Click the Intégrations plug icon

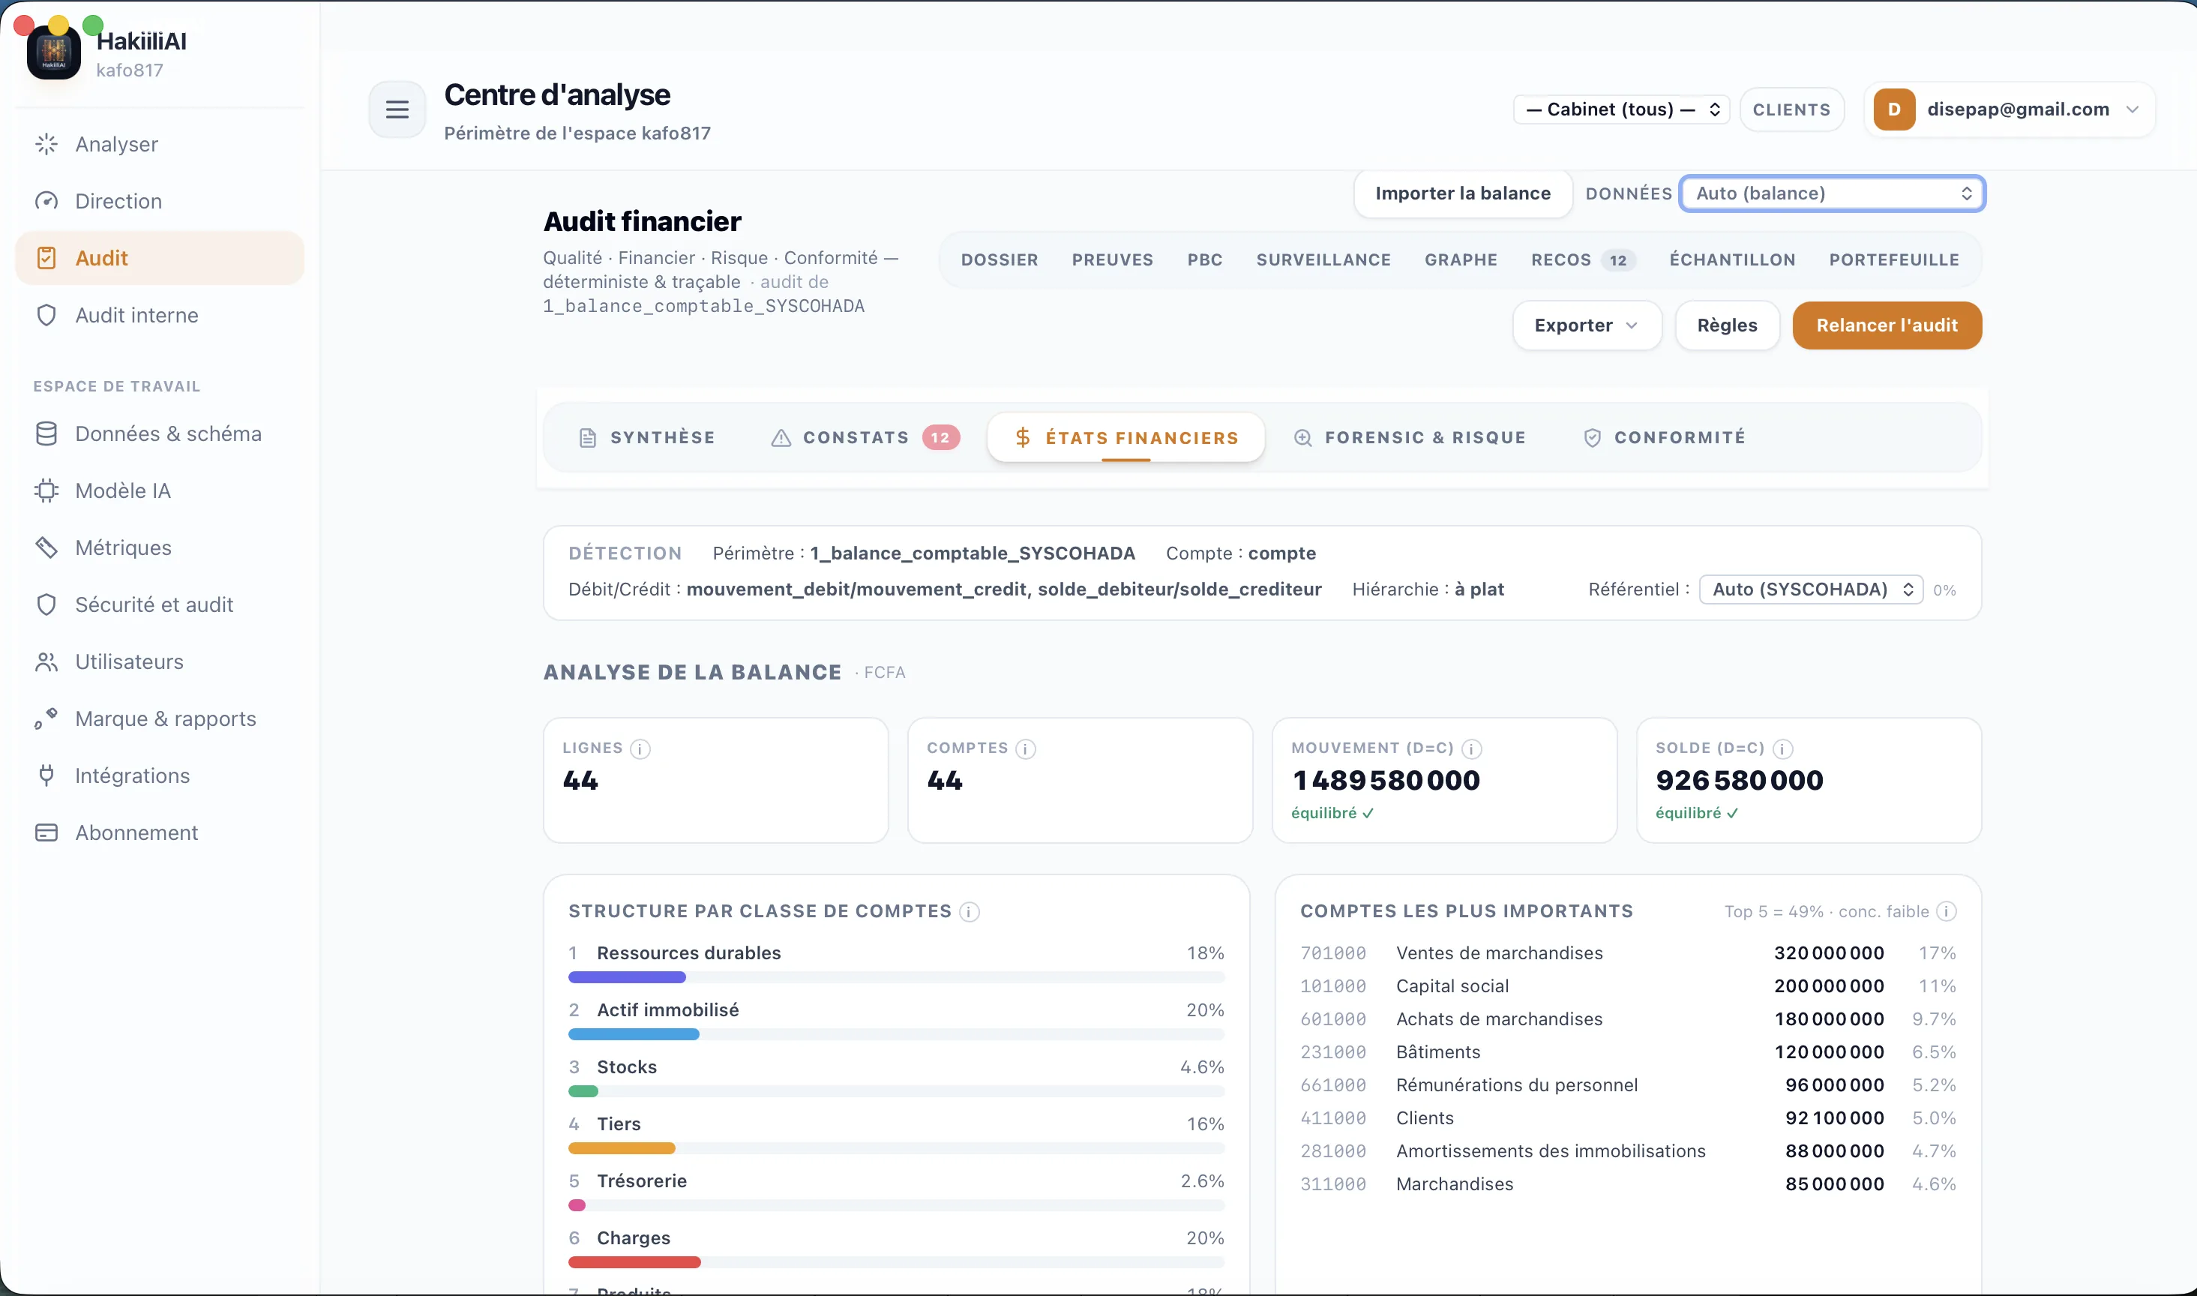(46, 775)
